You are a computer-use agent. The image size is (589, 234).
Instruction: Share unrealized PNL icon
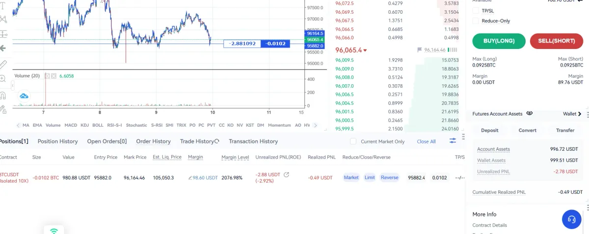287,174
